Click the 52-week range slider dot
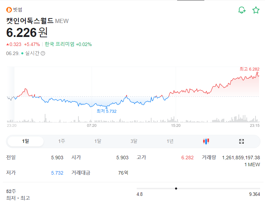This screenshot has width=265, height=207. pyautogui.click(x=176, y=189)
